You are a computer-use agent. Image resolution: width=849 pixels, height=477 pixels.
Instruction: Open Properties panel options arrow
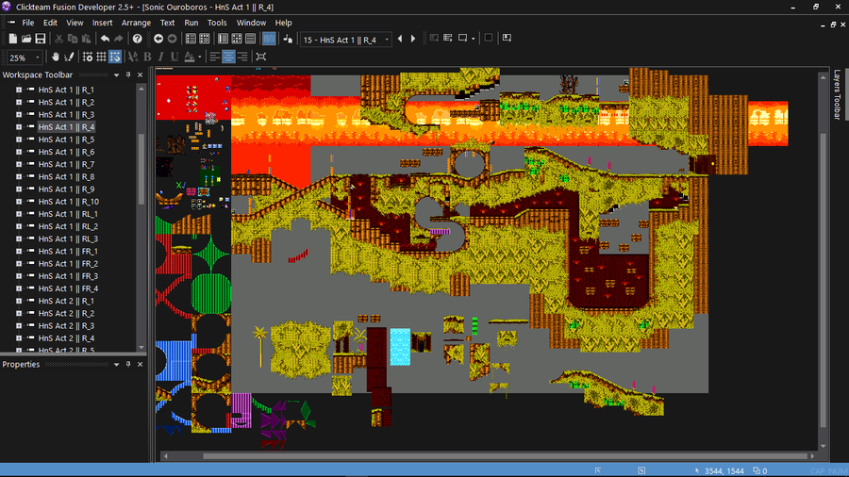(116, 365)
